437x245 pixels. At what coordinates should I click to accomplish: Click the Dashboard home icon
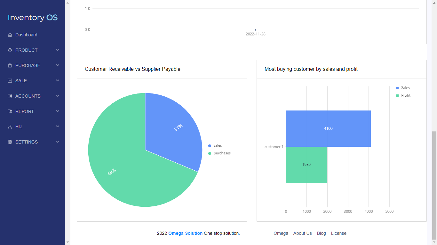pyautogui.click(x=10, y=35)
